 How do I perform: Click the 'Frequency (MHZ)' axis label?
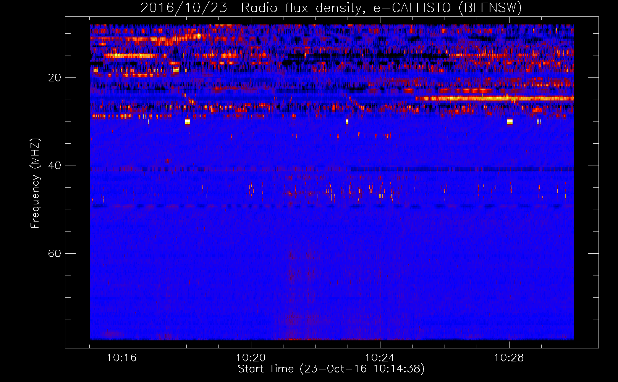35,183
